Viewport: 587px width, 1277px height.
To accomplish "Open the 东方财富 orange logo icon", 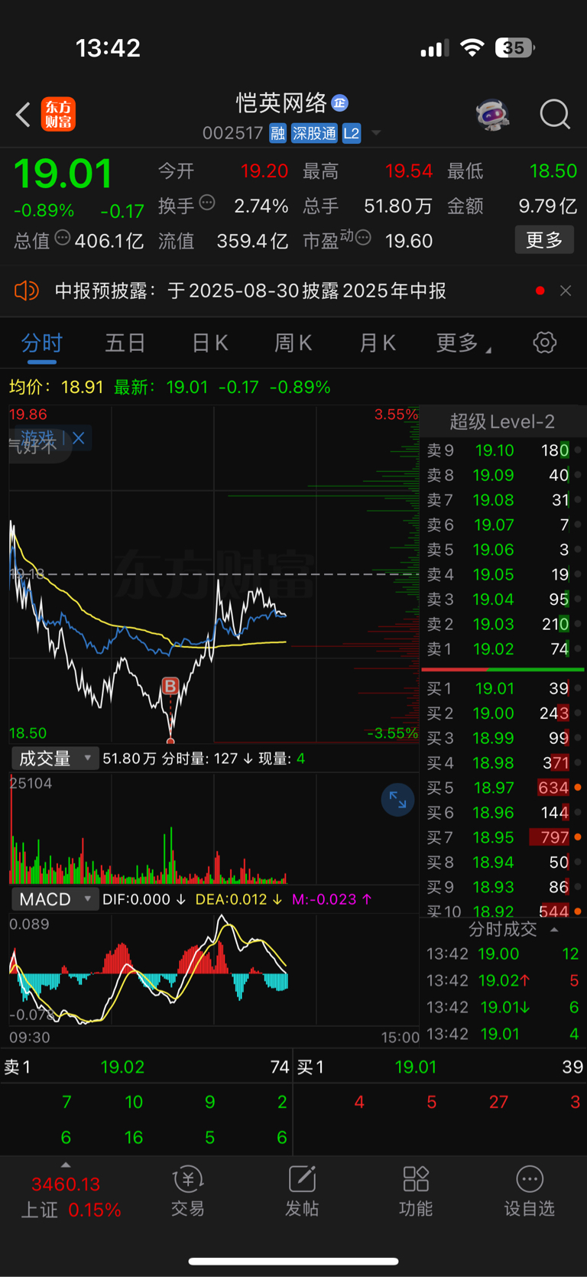I will (x=58, y=115).
